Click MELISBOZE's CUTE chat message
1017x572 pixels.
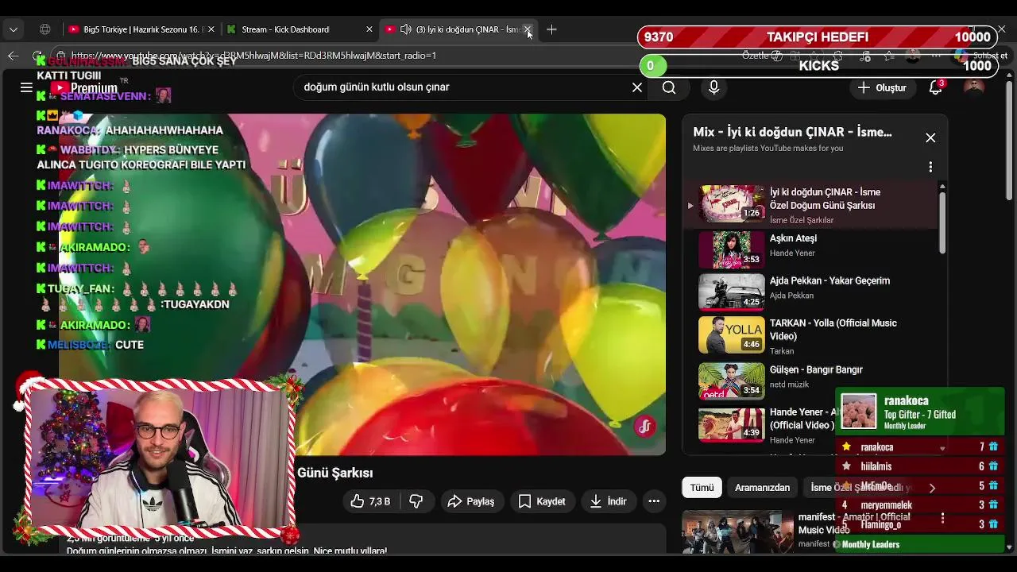pos(130,345)
